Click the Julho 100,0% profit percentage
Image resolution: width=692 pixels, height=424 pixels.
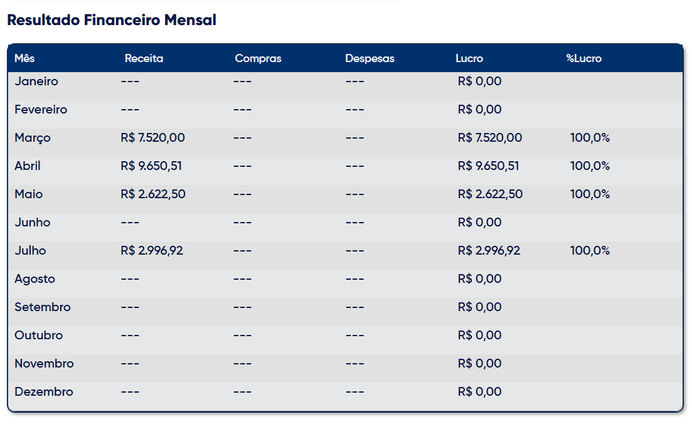[x=590, y=251]
